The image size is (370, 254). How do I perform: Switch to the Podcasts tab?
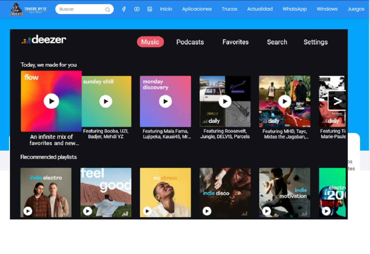pos(190,42)
